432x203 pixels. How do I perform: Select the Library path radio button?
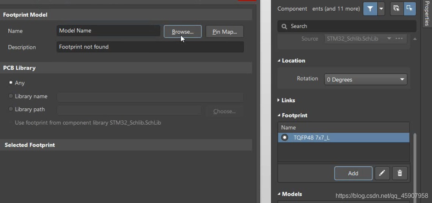11,109
